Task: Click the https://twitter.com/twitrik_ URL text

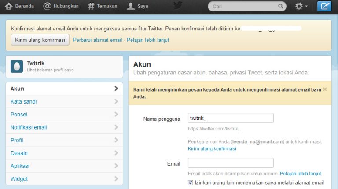Action: point(214,129)
